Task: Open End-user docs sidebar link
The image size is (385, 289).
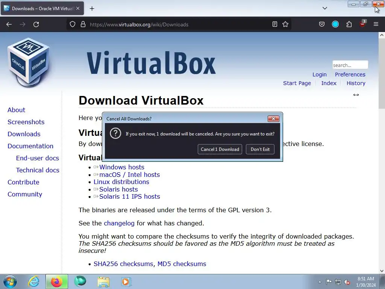Action: pos(37,158)
